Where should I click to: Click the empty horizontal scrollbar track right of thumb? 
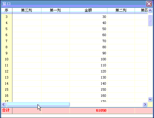[106, 104]
